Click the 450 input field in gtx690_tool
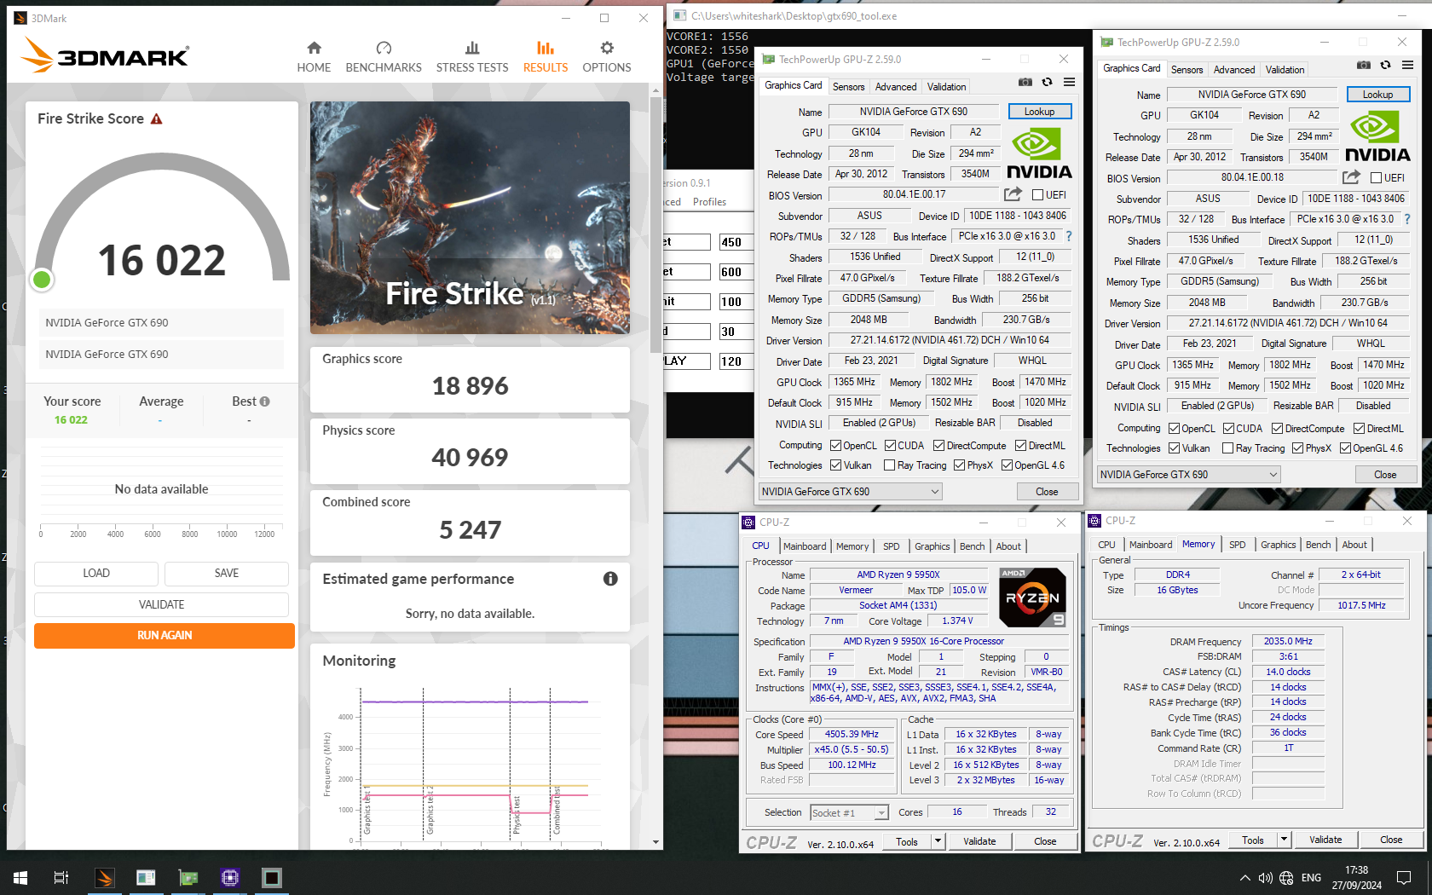Screen dimensions: 1432x895 pyautogui.click(x=736, y=242)
